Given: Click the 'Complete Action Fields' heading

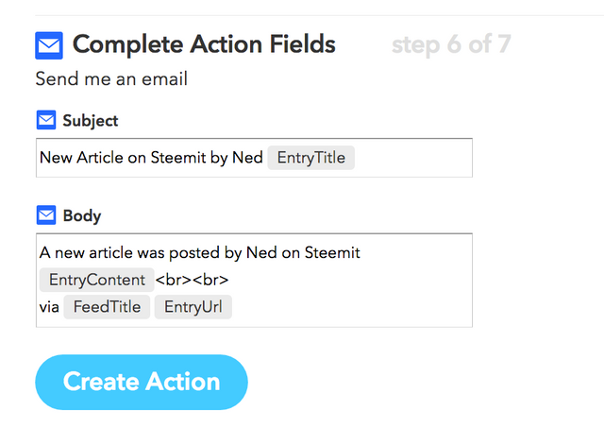Looking at the screenshot, I should coord(204,44).
